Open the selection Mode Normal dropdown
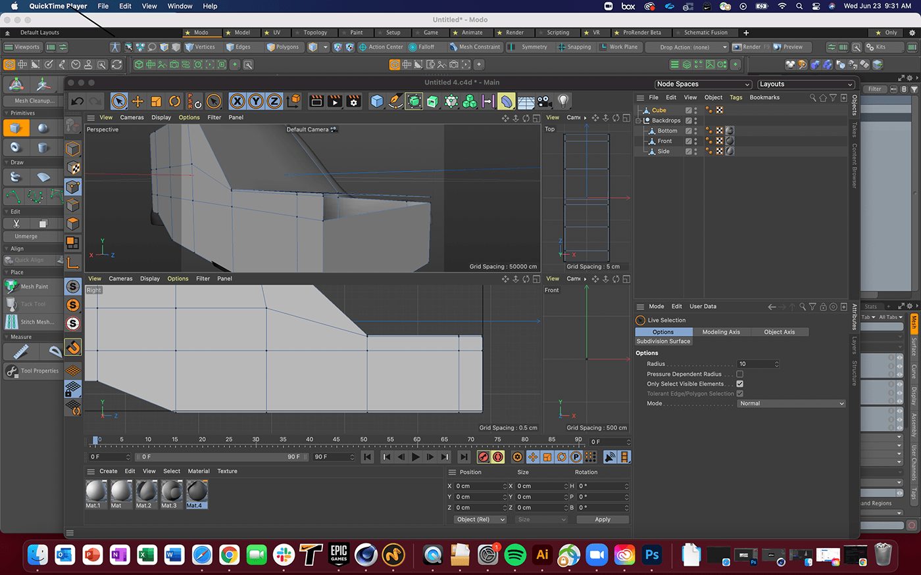 [791, 403]
